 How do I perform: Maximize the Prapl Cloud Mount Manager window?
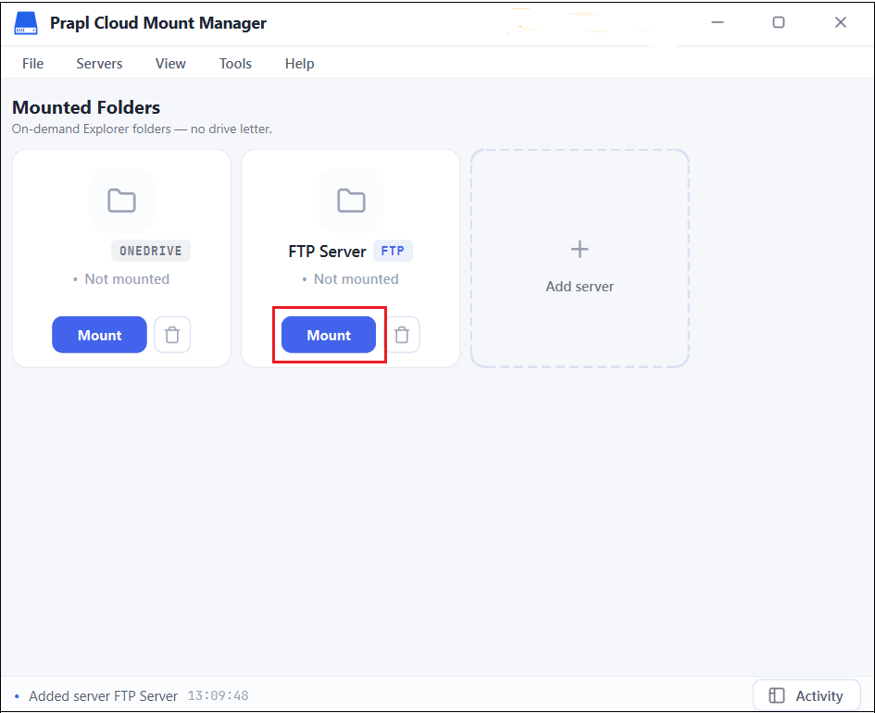pyautogui.click(x=779, y=22)
